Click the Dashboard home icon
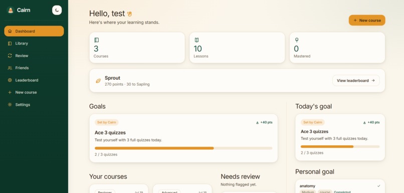This screenshot has width=404, height=193. 10,31
